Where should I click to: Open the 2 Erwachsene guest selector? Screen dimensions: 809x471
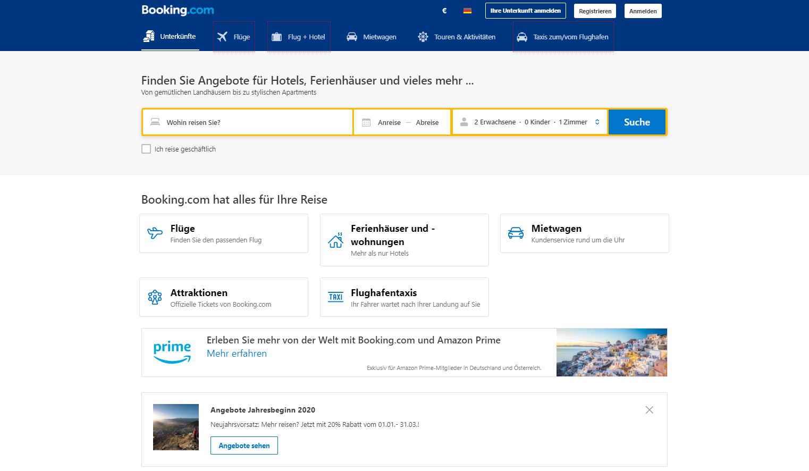click(495, 122)
